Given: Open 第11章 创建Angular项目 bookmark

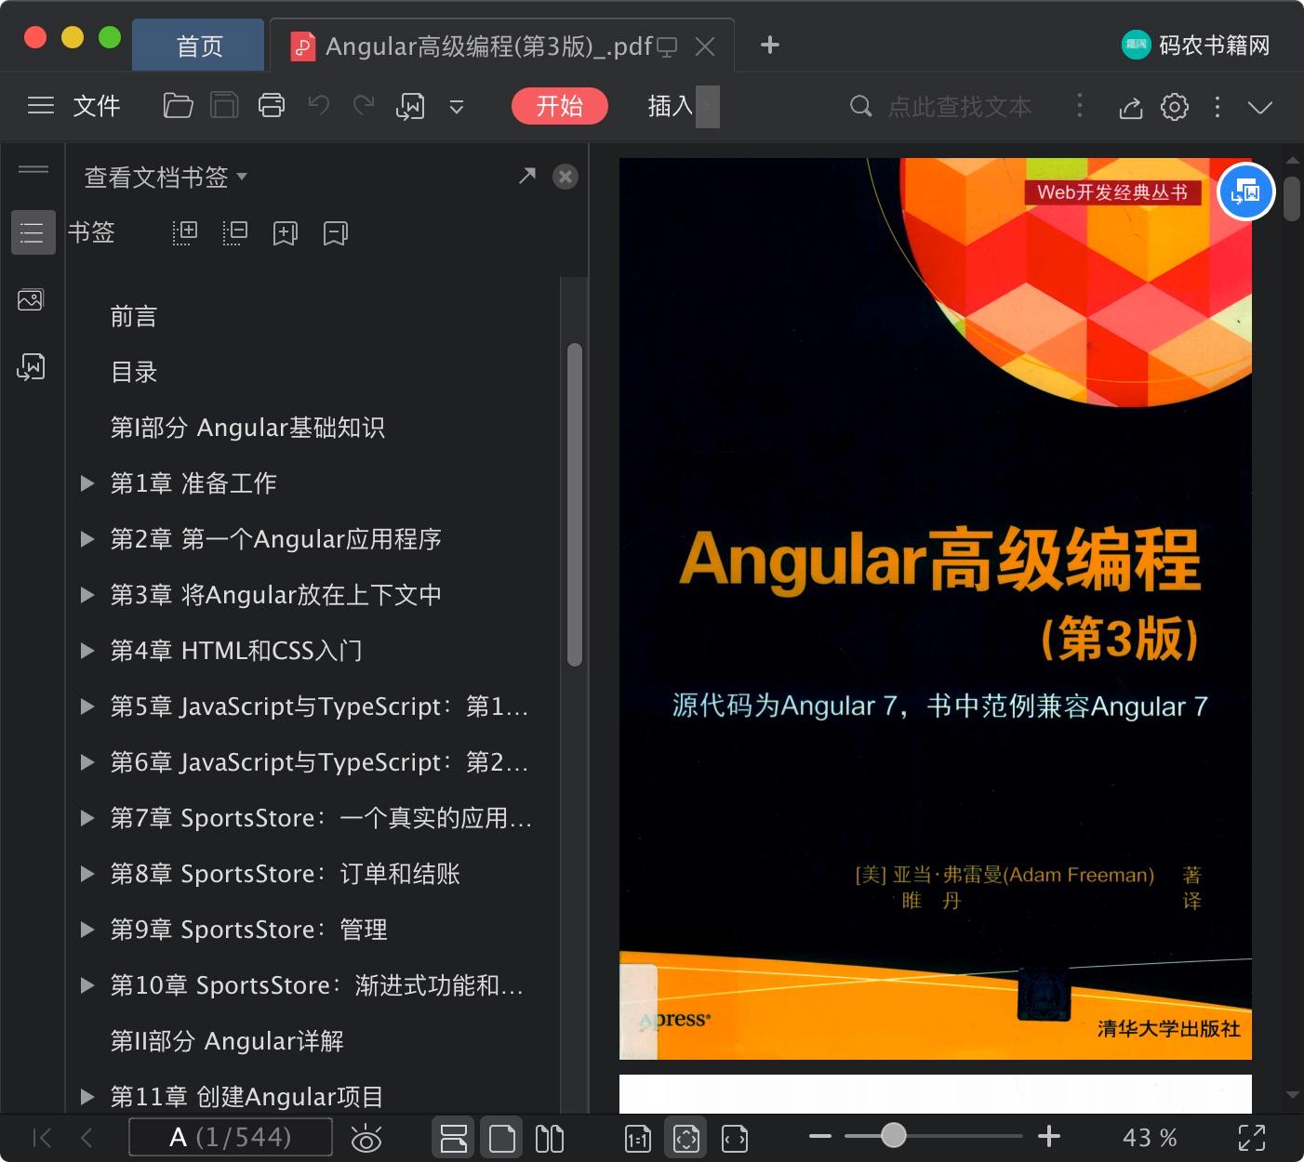Looking at the screenshot, I should (246, 1097).
